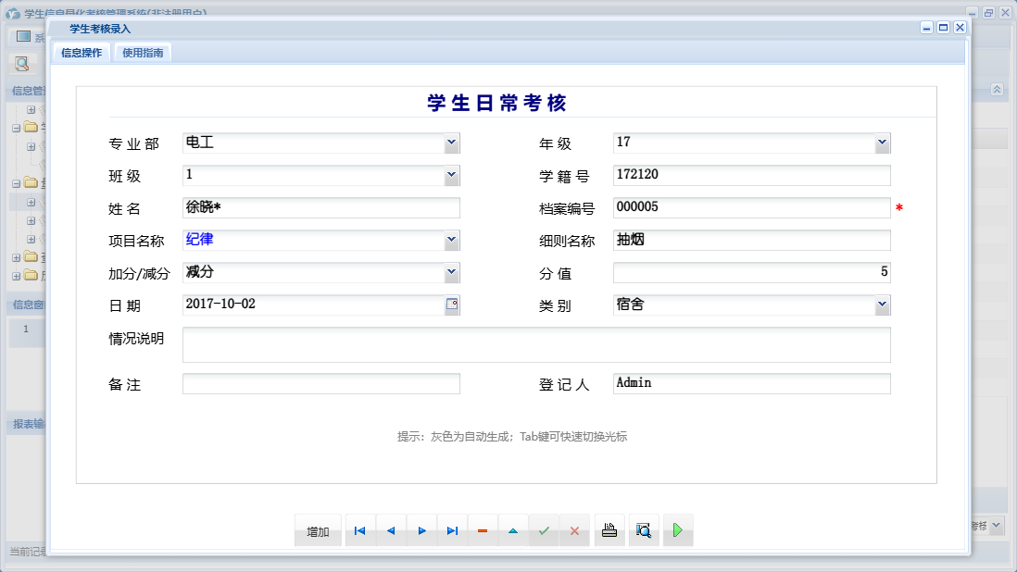
Task: Open the 专业部 dropdown showing 电工
Action: pos(450,143)
